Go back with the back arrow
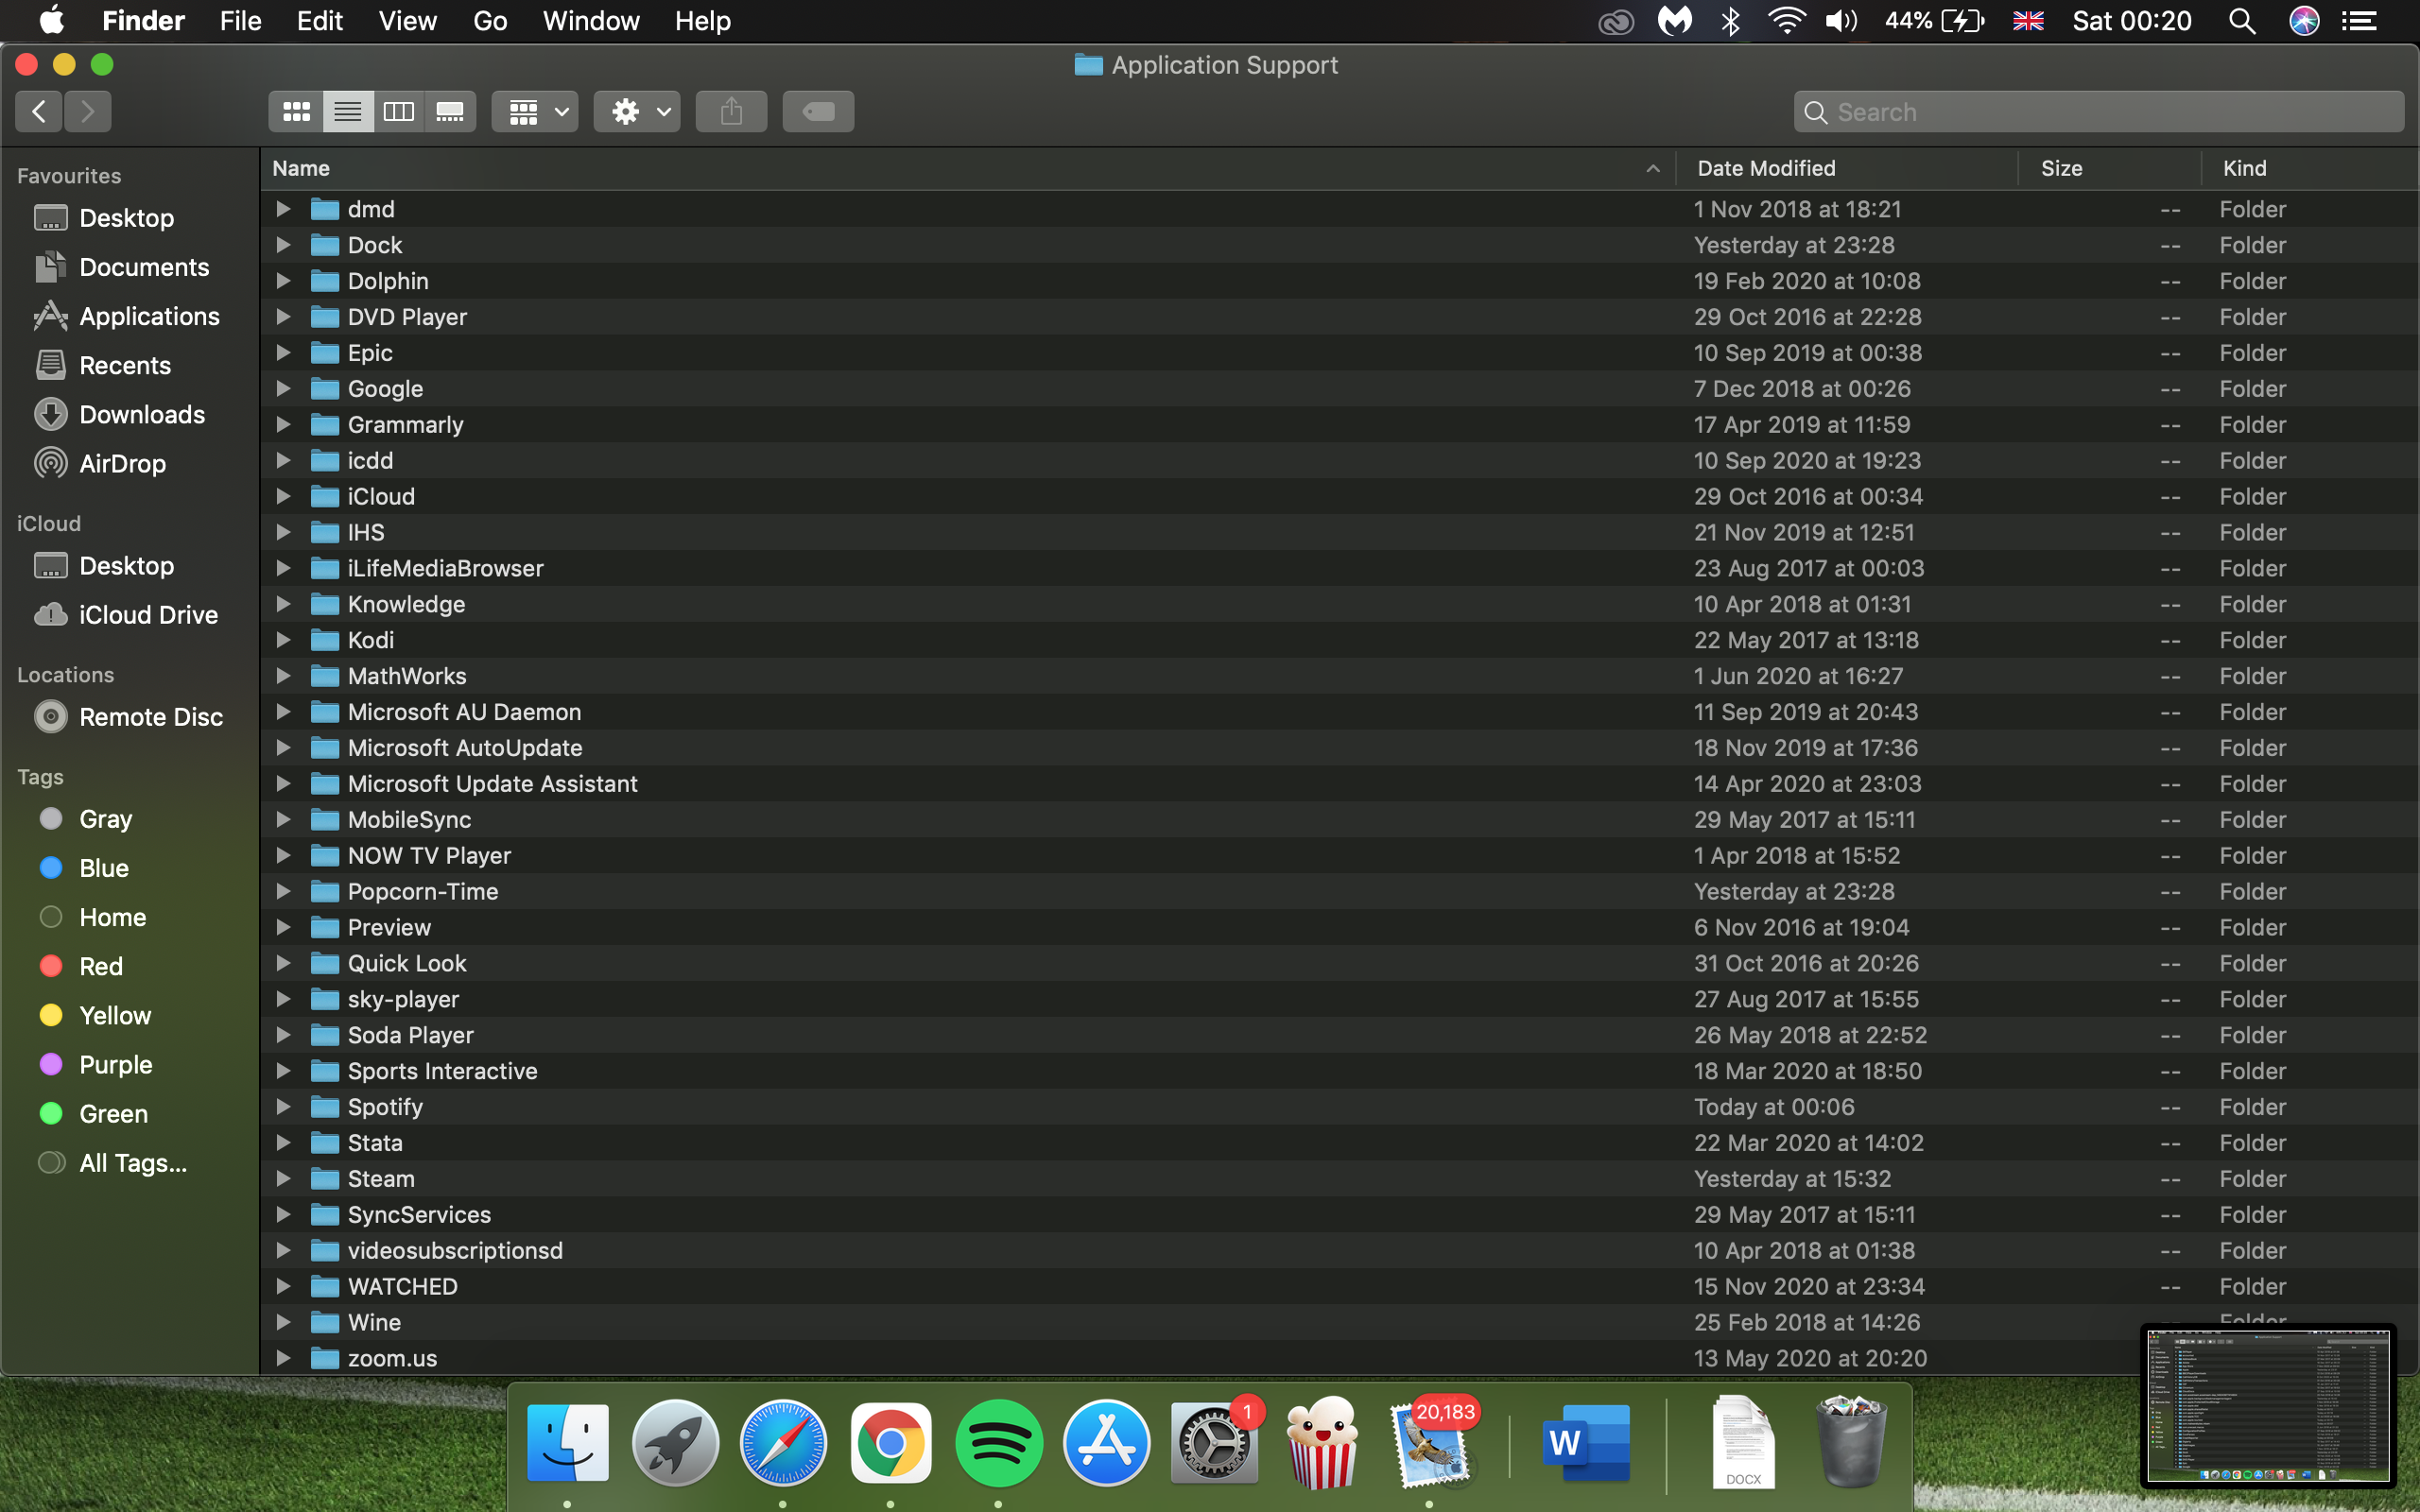The width and height of the screenshot is (2420, 1512). point(39,111)
